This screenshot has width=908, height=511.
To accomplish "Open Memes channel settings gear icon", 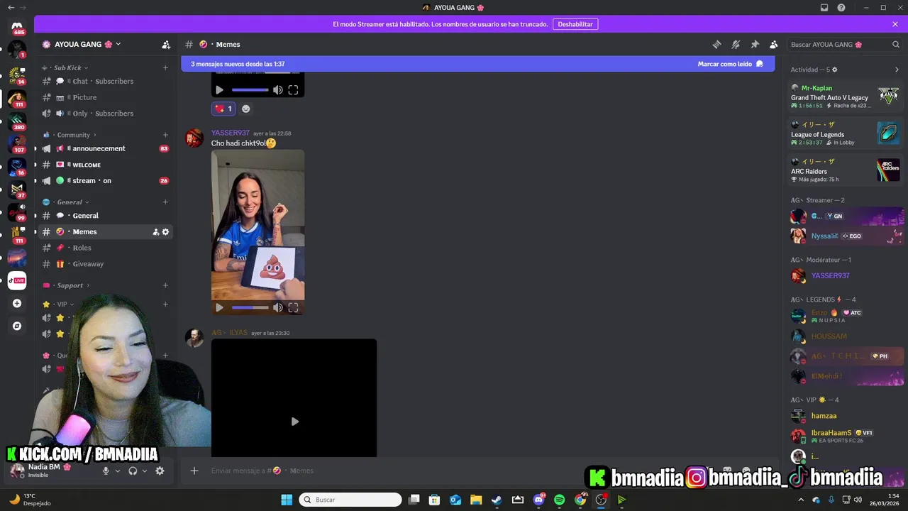I will point(166,232).
